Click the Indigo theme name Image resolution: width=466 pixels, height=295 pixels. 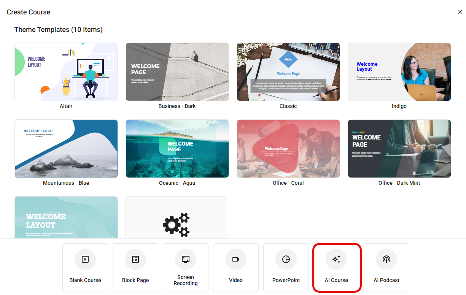(399, 106)
